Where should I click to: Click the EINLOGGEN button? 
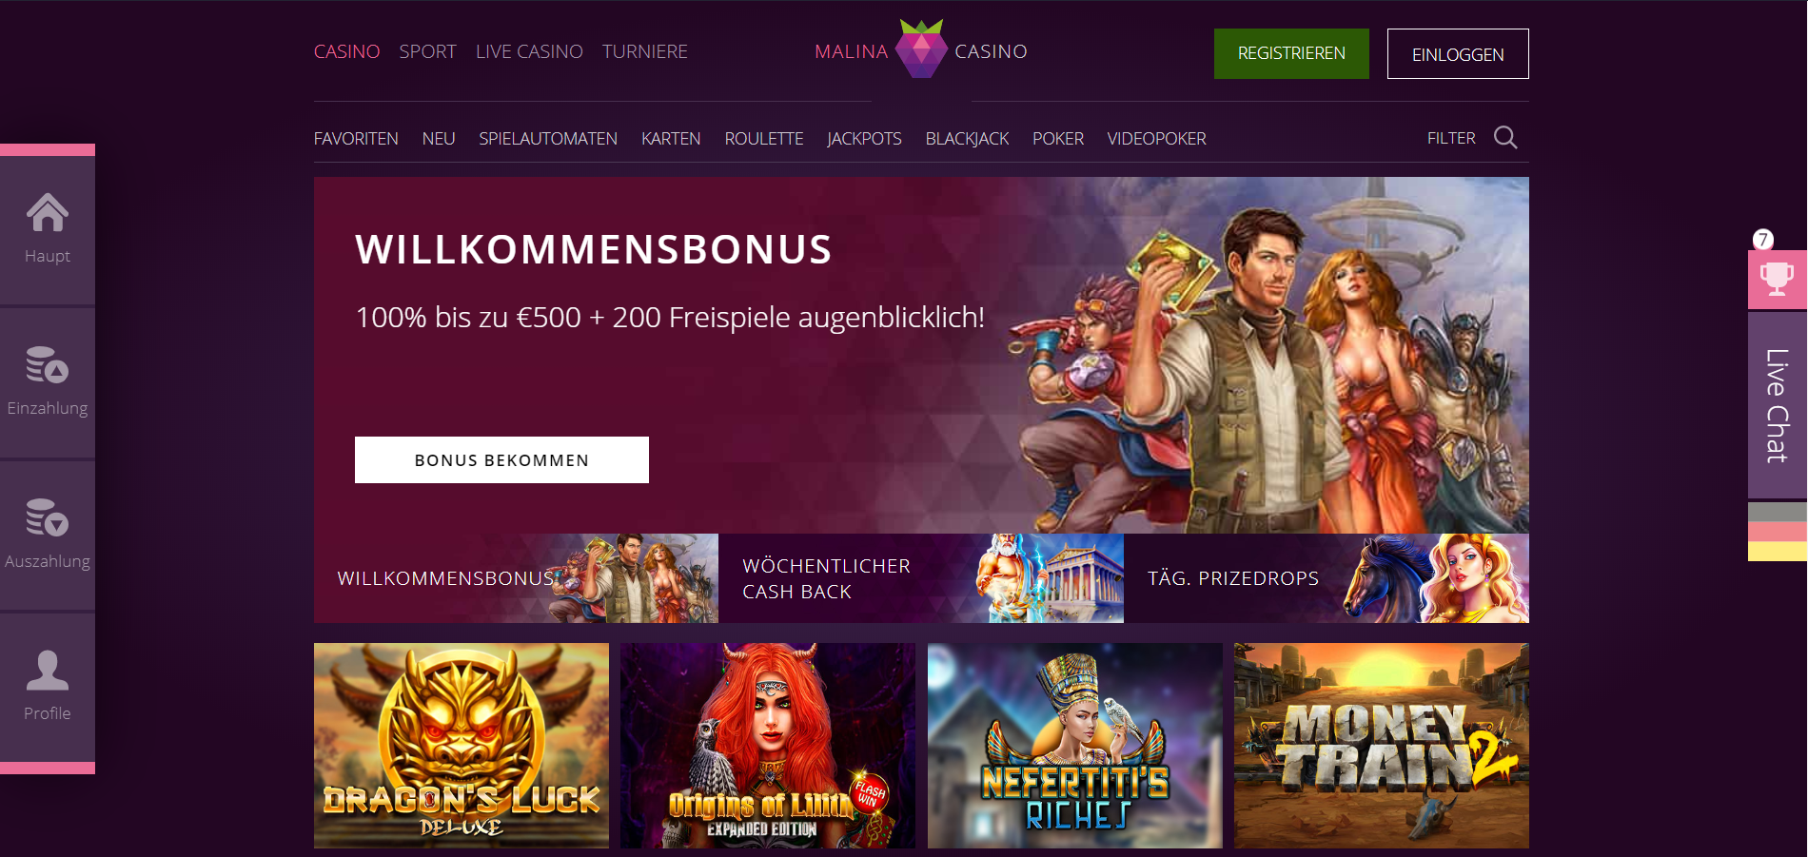coord(1458,54)
